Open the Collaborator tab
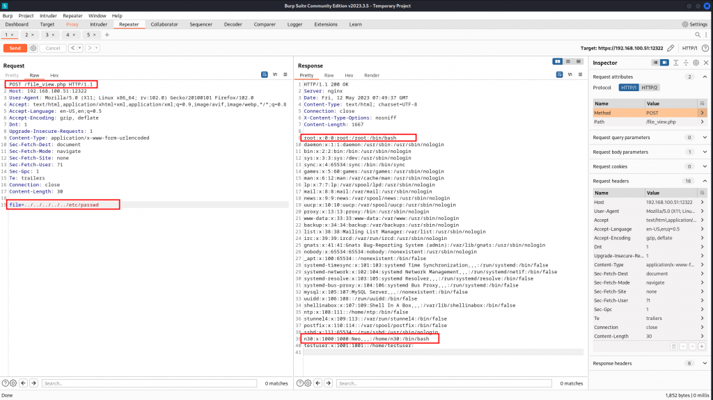 point(164,24)
